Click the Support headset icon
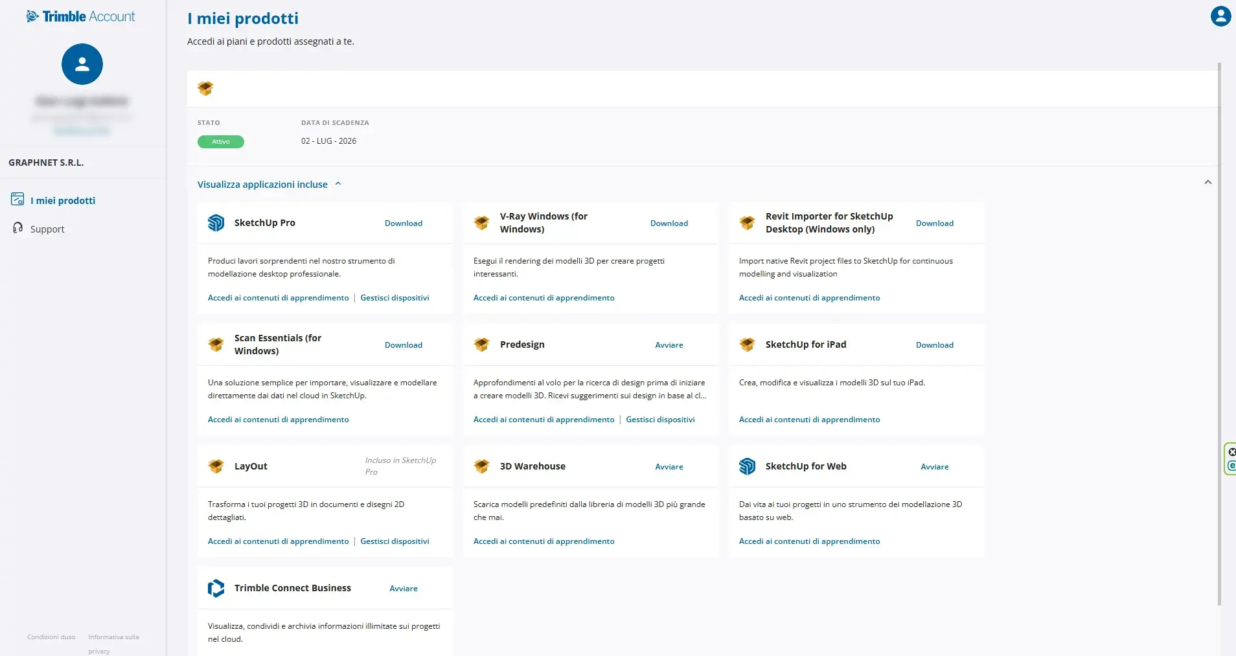 pyautogui.click(x=18, y=228)
